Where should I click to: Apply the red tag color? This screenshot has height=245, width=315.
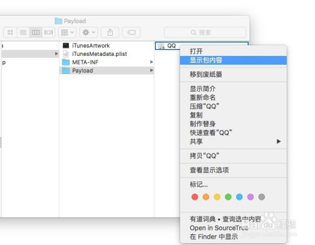tap(195, 197)
